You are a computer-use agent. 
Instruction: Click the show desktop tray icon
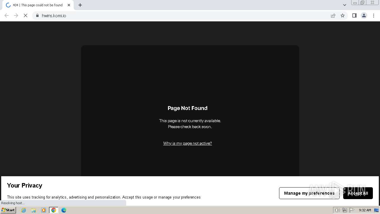tap(376, 210)
